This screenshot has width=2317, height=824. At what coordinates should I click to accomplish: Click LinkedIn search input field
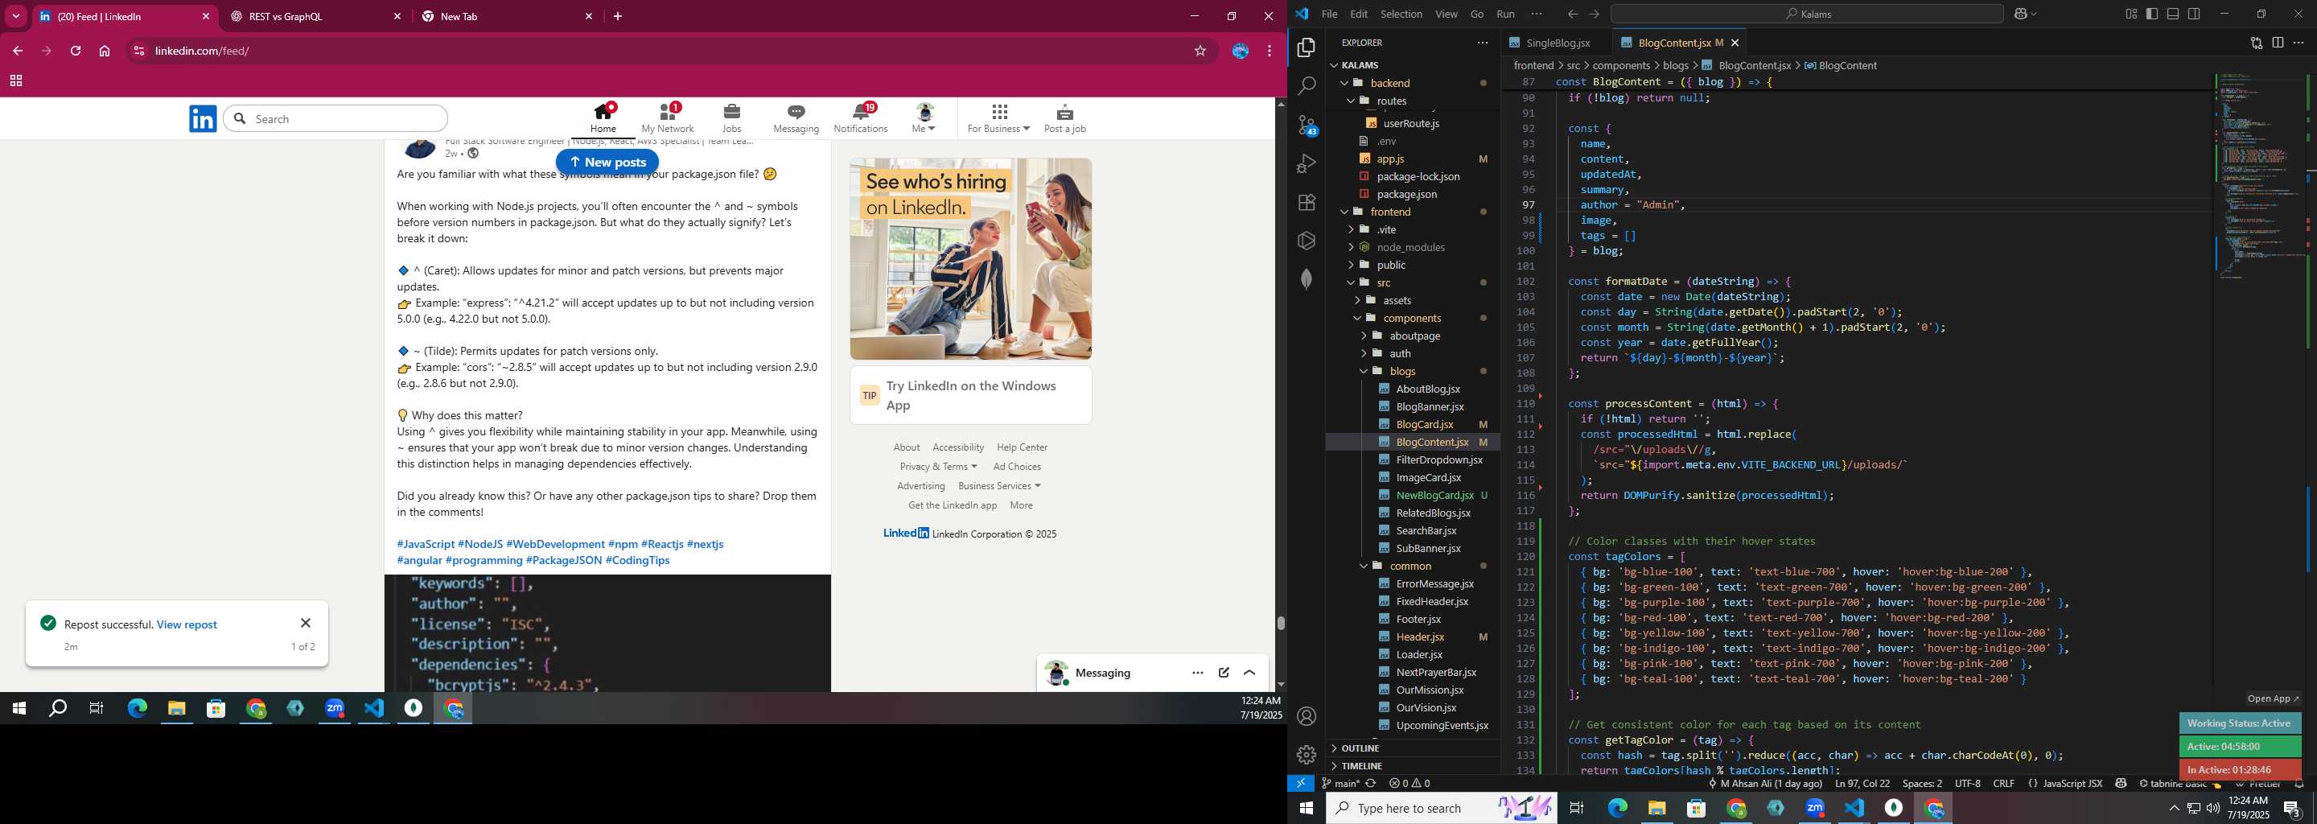click(x=335, y=119)
